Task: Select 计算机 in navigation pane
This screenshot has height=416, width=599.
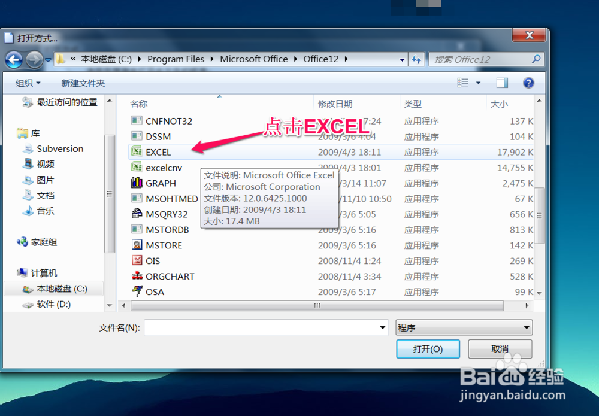Action: [37, 273]
